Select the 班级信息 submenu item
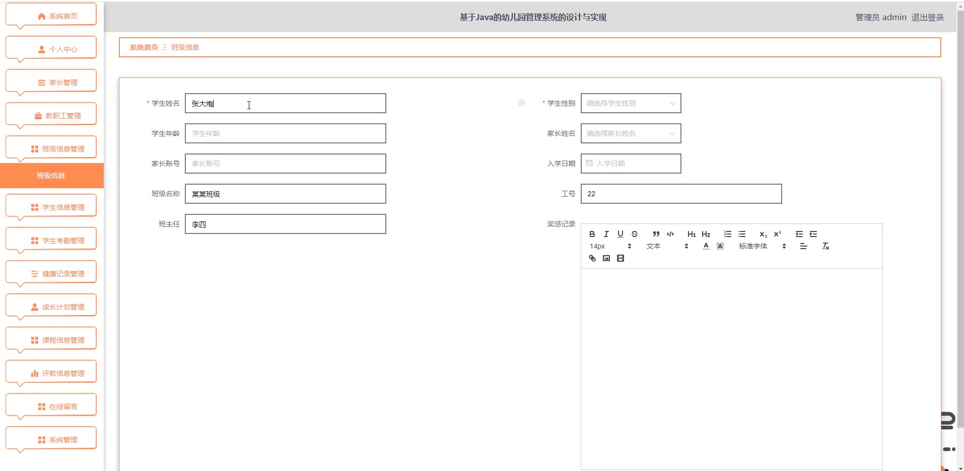Screen dimensions: 964x471 click(51, 176)
